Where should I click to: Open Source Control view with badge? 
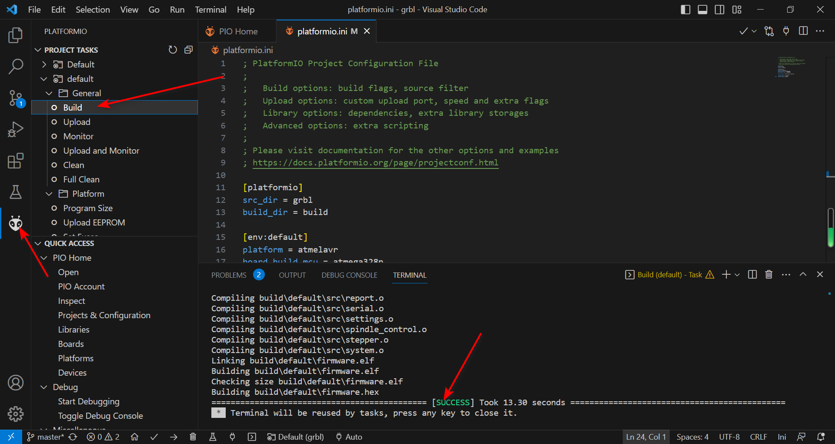pos(16,98)
